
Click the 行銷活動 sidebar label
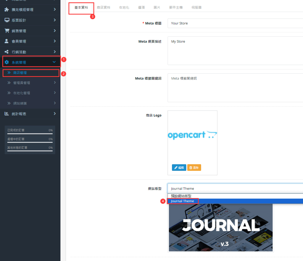point(19,52)
